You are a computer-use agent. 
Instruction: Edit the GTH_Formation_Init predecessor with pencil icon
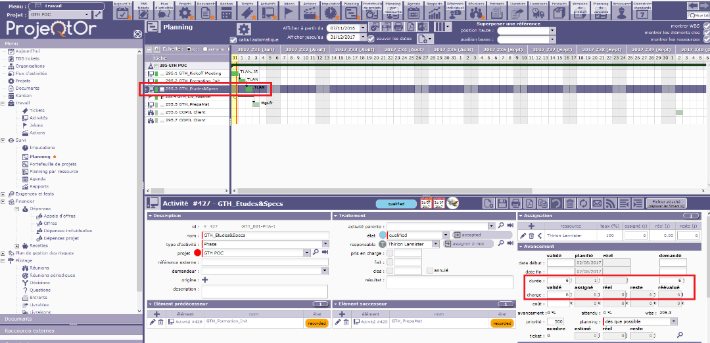click(x=153, y=323)
